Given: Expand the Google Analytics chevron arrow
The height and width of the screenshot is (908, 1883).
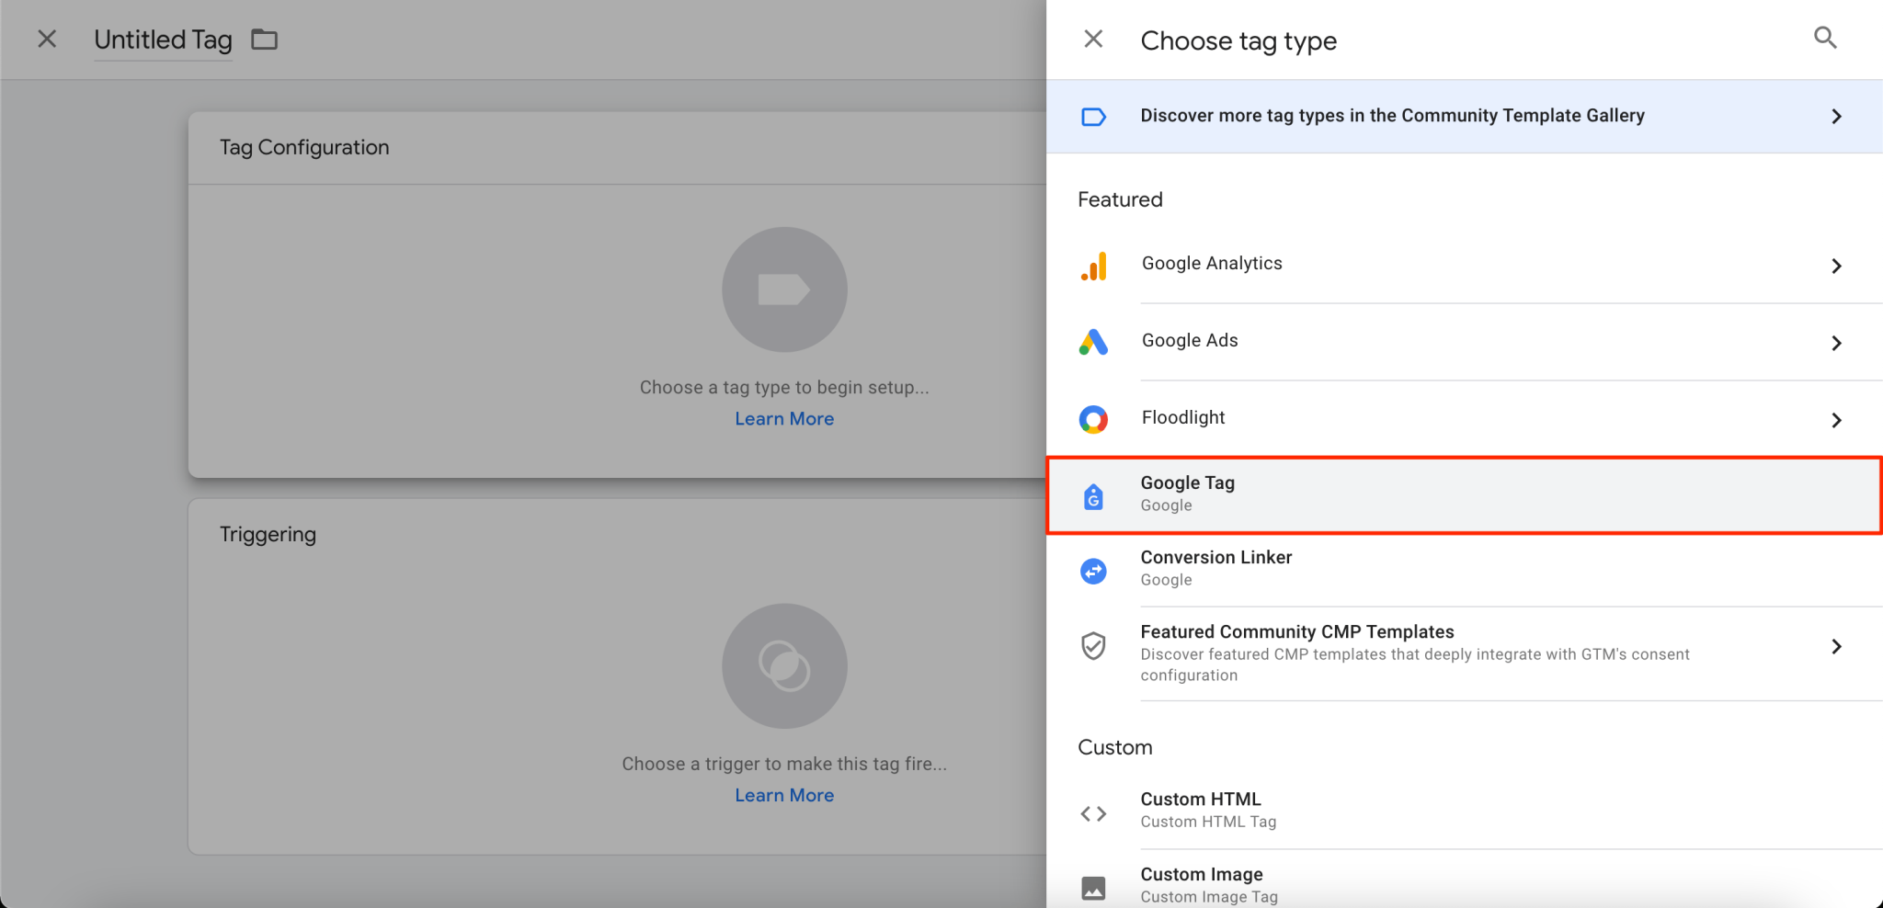Looking at the screenshot, I should [x=1835, y=266].
